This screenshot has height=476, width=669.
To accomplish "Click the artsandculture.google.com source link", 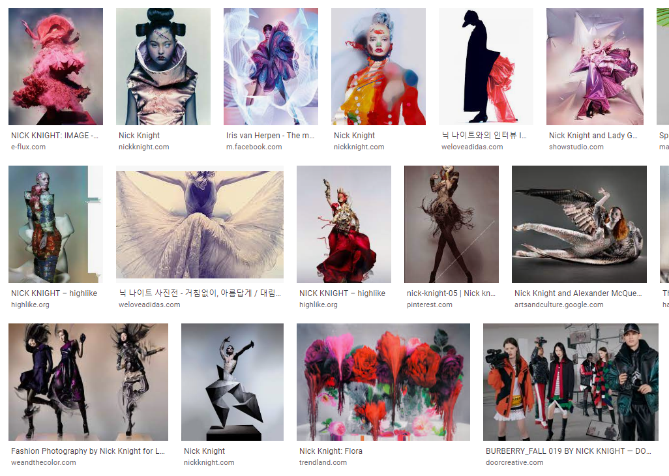I will click(x=559, y=305).
